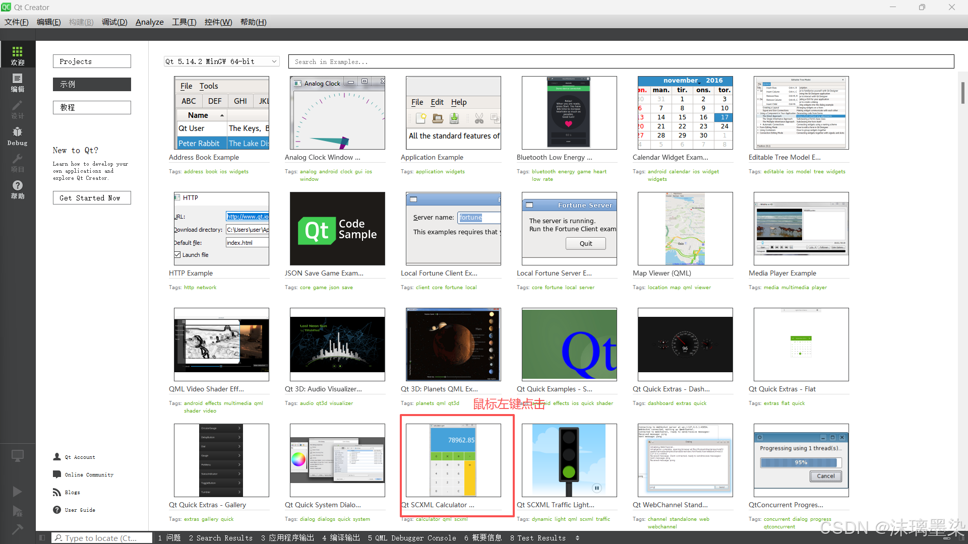Show the 4 编译输出 pane

pos(341,538)
